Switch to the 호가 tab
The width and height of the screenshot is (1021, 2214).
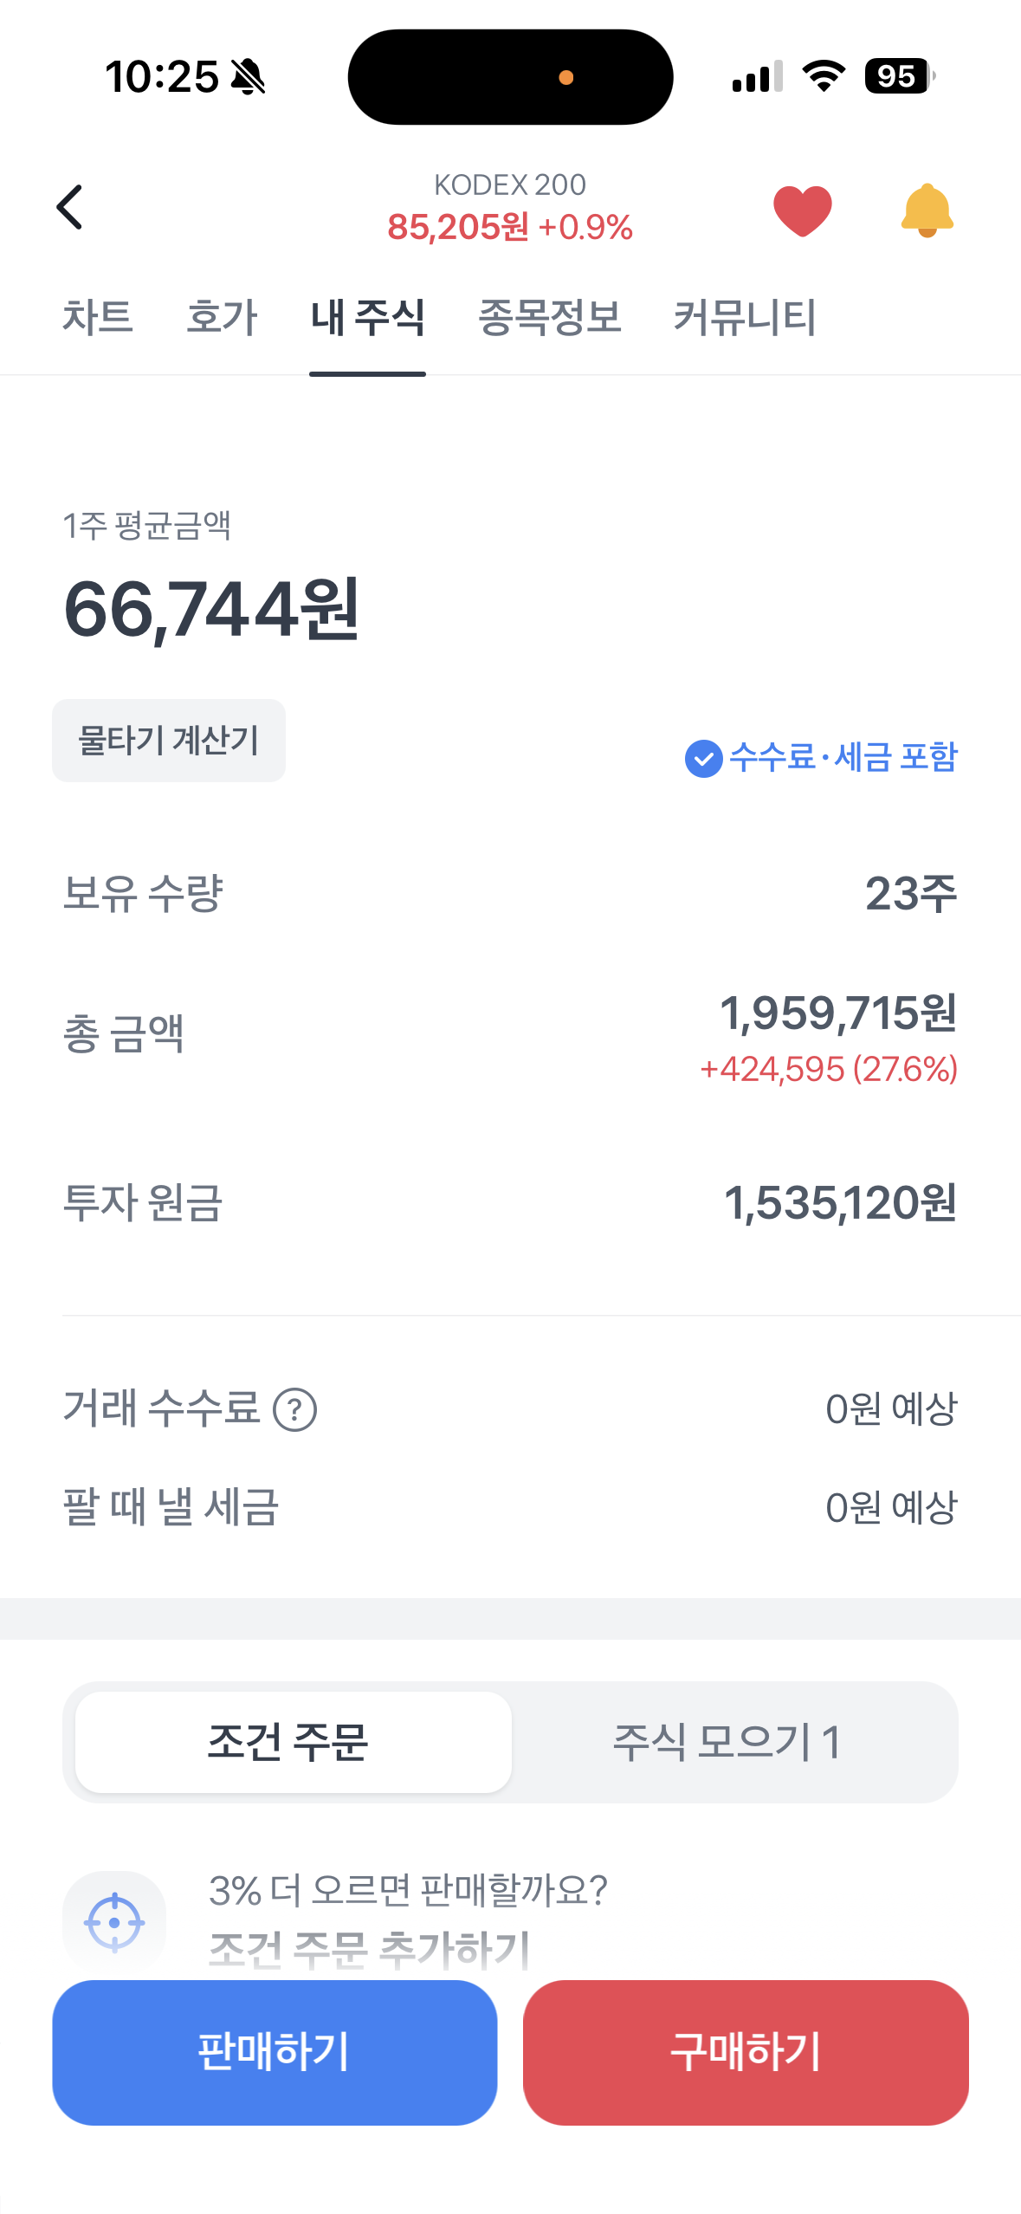222,317
